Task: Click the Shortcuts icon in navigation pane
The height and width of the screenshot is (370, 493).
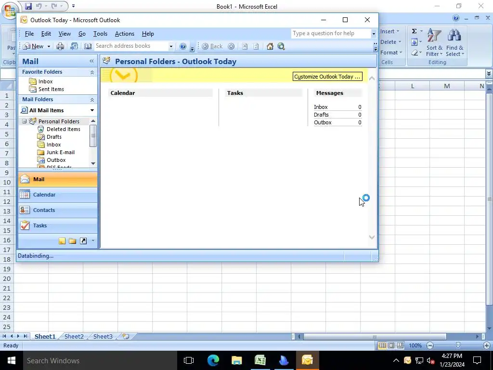Action: (83, 241)
